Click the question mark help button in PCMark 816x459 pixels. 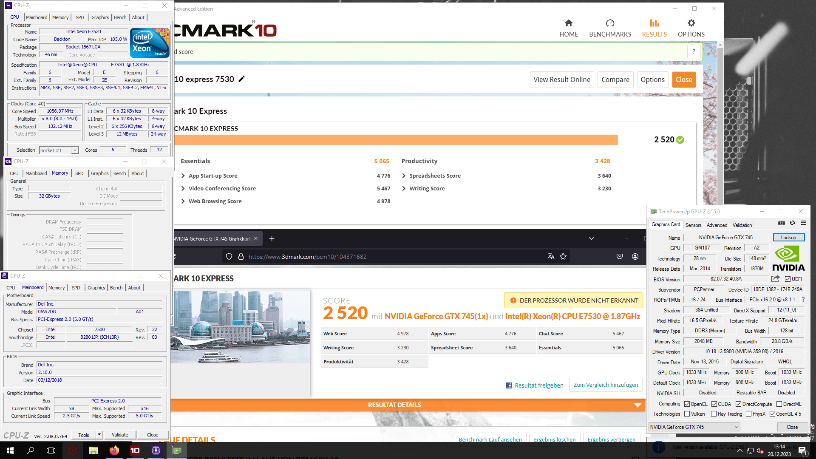tap(694, 52)
